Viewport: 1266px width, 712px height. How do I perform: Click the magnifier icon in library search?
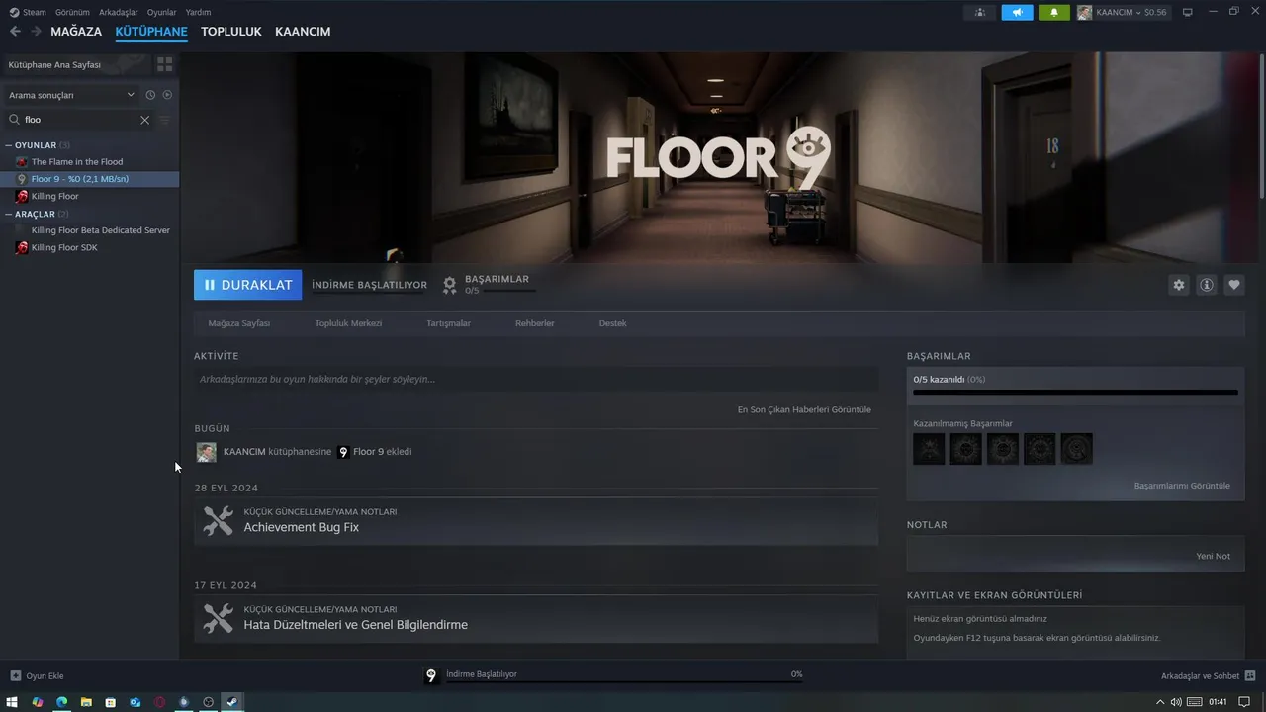coord(14,120)
